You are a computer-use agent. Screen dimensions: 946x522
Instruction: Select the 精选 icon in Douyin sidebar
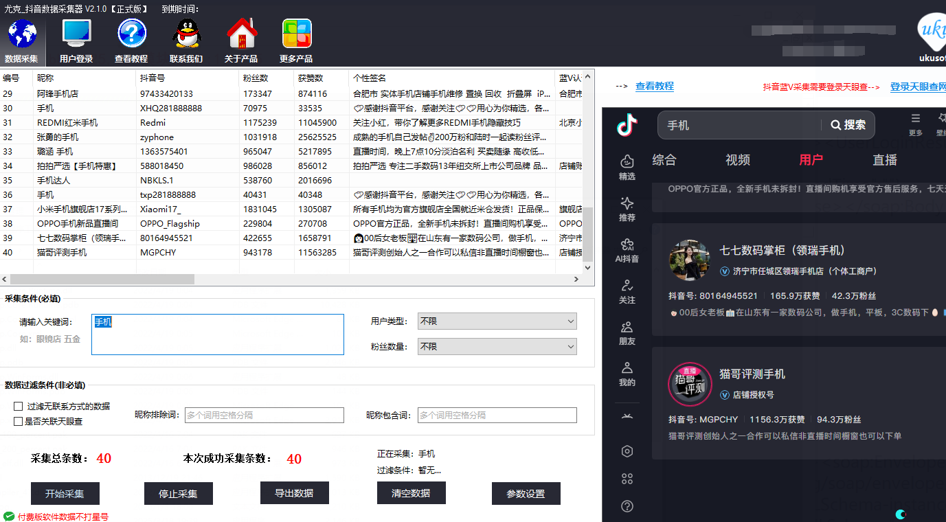[x=626, y=167]
